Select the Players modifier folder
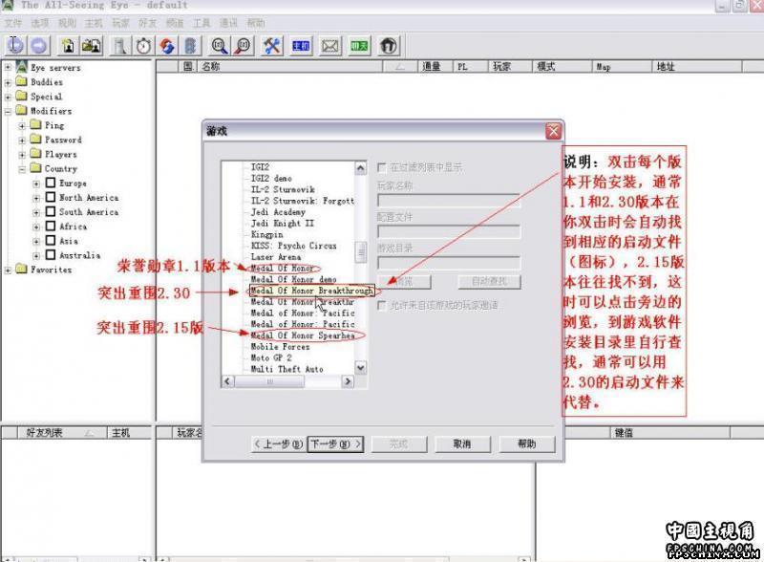 [x=60, y=154]
